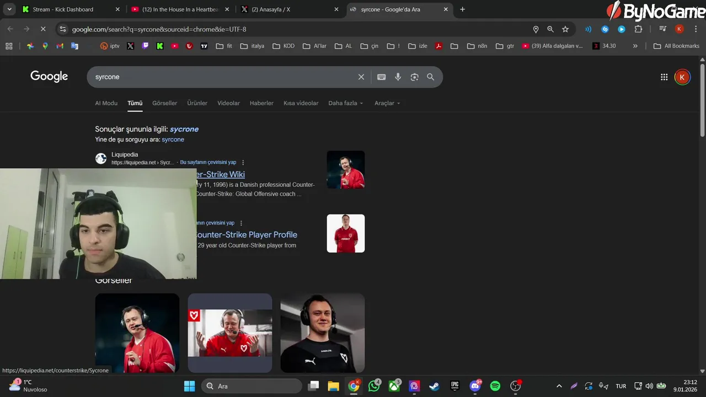
Task: Open WhatsApp from the taskbar
Action: [374, 386]
